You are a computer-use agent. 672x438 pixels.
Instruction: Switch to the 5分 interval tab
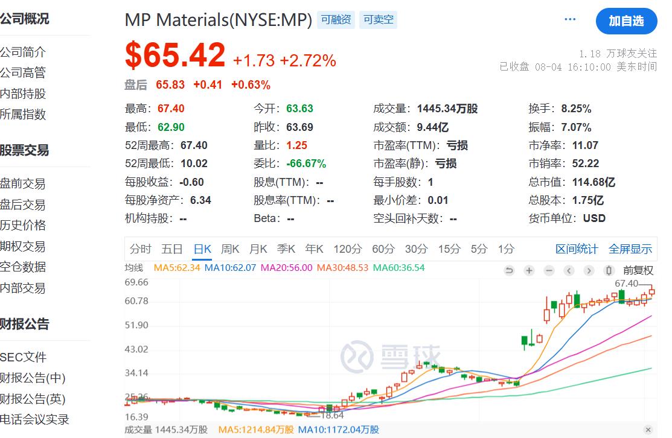tap(479, 249)
